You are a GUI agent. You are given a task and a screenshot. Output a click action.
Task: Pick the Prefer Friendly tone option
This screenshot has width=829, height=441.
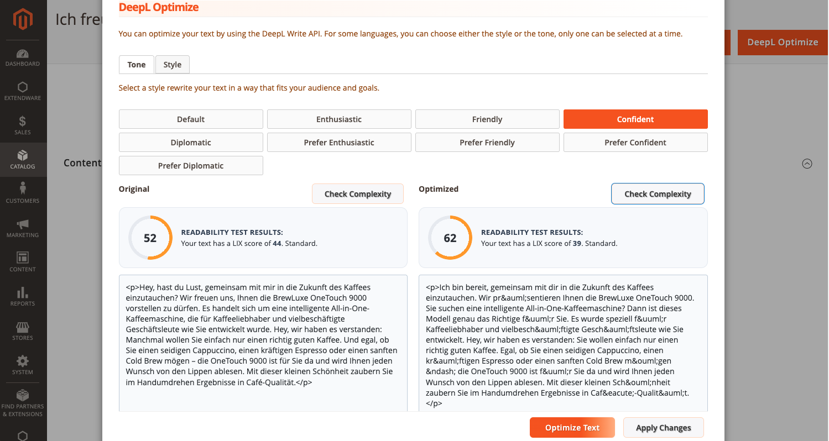point(487,143)
